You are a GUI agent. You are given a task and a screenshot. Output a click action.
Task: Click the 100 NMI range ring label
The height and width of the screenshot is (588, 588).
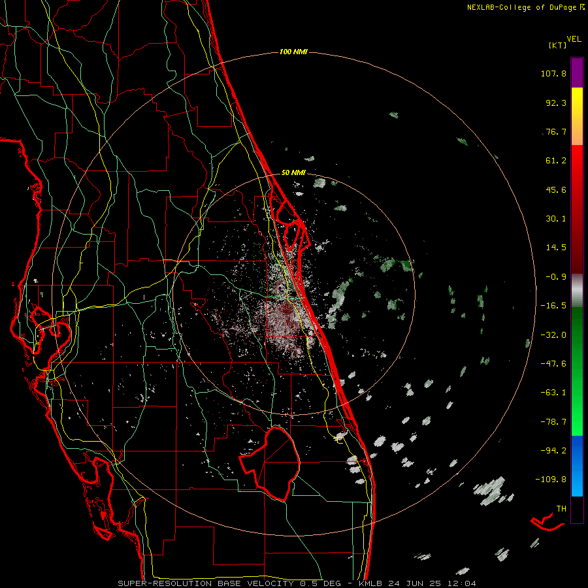tap(293, 52)
